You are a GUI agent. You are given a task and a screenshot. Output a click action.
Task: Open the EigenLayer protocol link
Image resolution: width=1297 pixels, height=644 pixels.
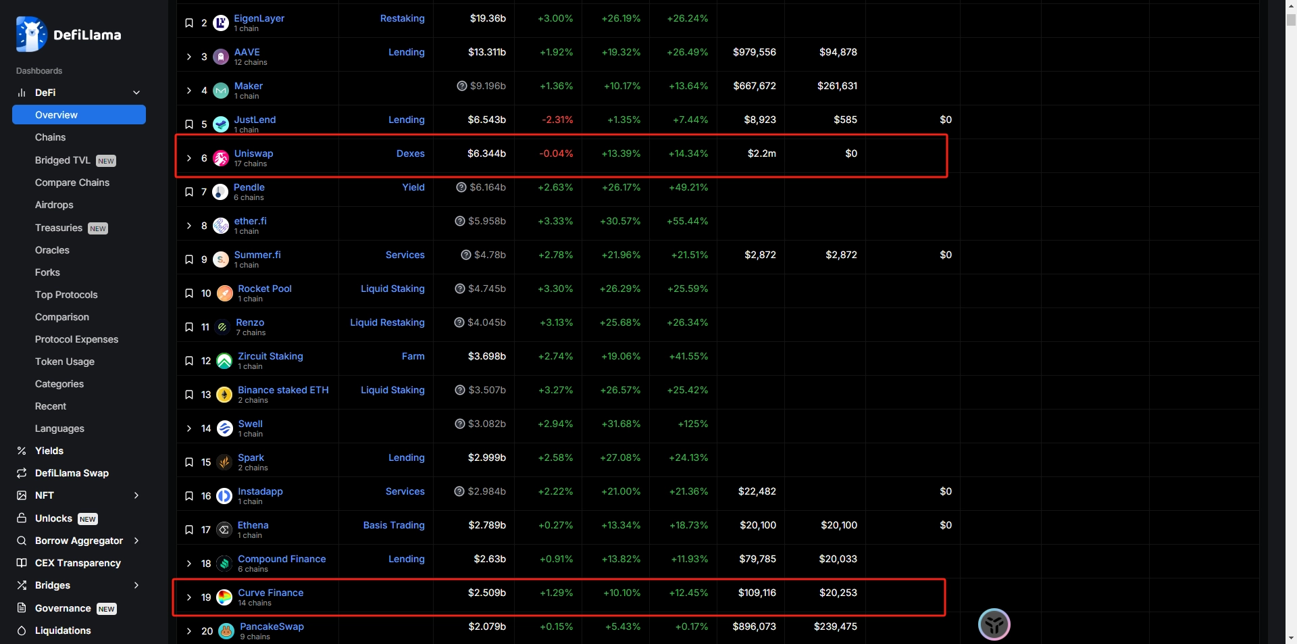click(x=259, y=18)
